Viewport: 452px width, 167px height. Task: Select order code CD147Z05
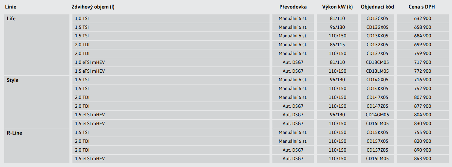(377, 106)
